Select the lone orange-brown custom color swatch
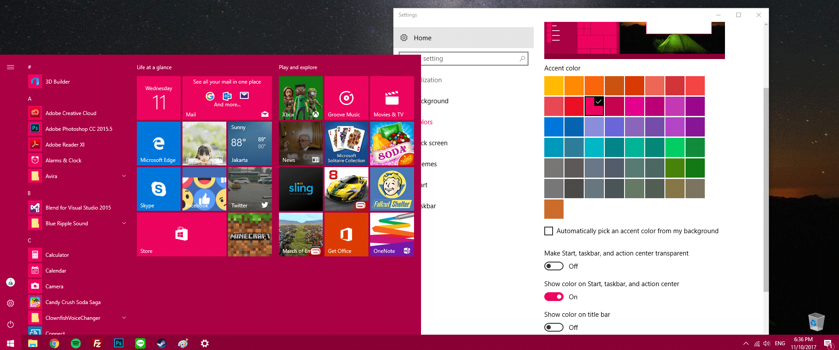 click(x=554, y=209)
